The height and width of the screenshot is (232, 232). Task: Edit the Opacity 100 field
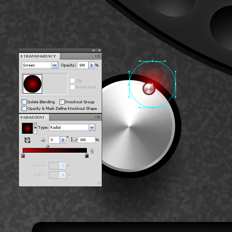tap(83, 65)
